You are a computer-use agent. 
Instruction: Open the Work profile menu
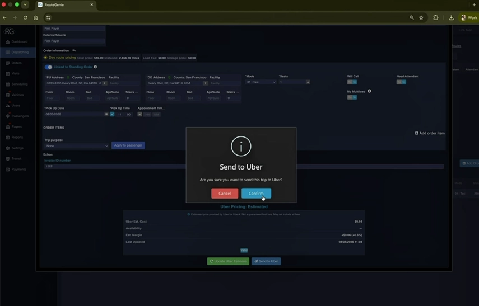tap(469, 18)
